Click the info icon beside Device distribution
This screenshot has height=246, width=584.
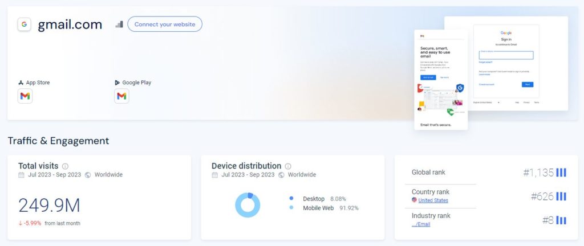(288, 166)
